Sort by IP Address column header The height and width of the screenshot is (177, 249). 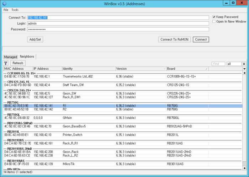coord(47,69)
